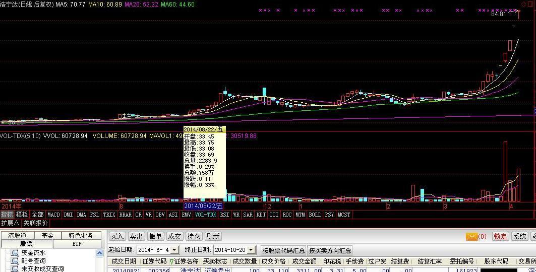Image resolution: width=536 pixels, height=272 pixels.
Task: Click the red diamond icon at chart top-right
Action: (524, 4)
